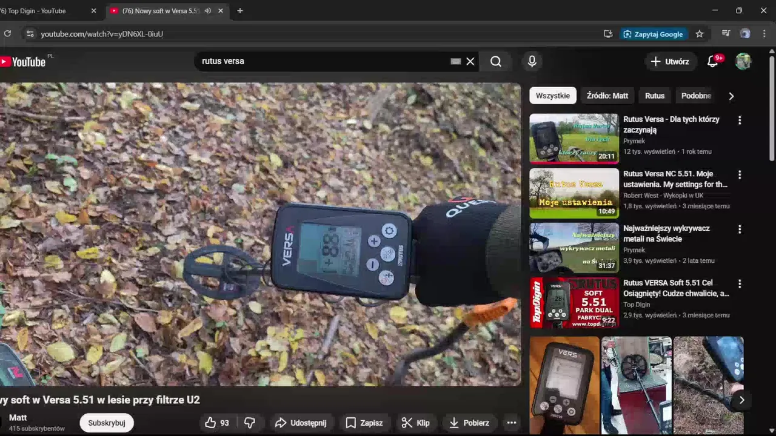
Task: Open Chrome profile avatar
Action: 745,34
